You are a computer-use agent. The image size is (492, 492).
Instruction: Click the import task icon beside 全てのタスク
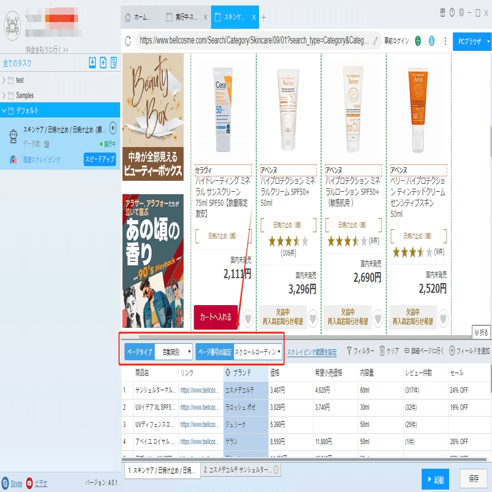[93, 62]
